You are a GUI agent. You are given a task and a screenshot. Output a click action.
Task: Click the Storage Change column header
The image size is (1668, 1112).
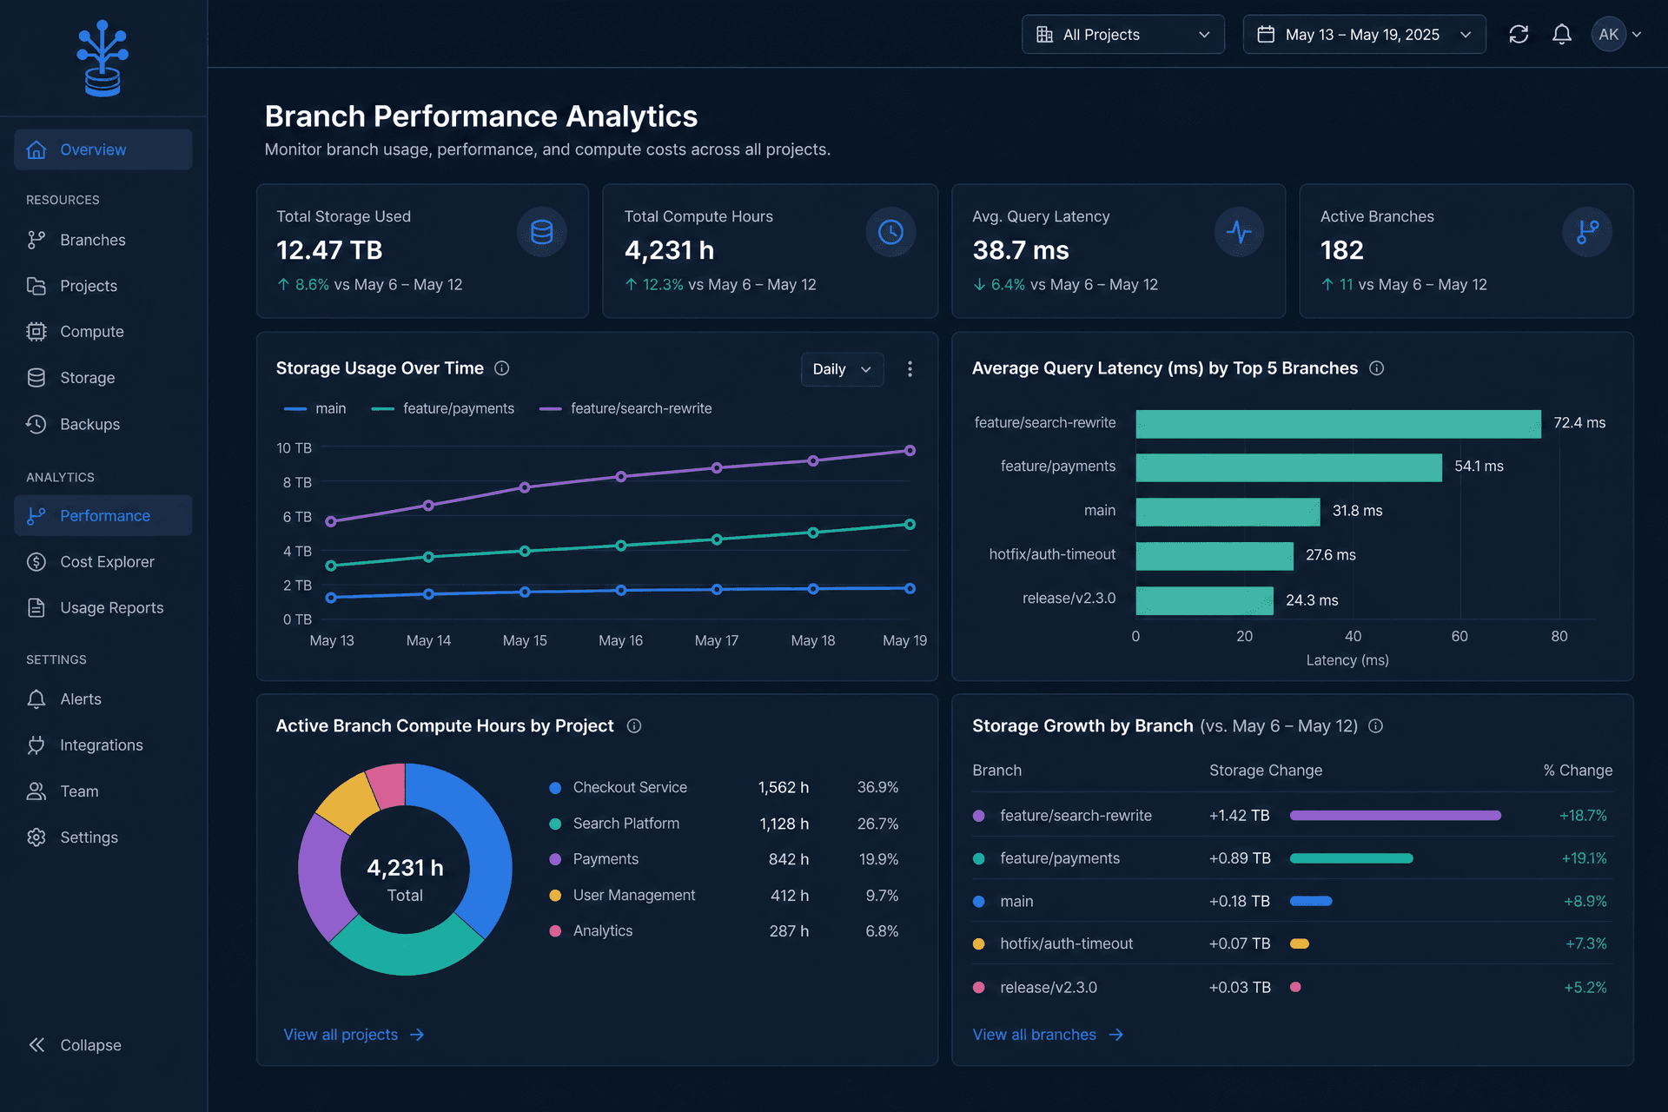(1266, 771)
